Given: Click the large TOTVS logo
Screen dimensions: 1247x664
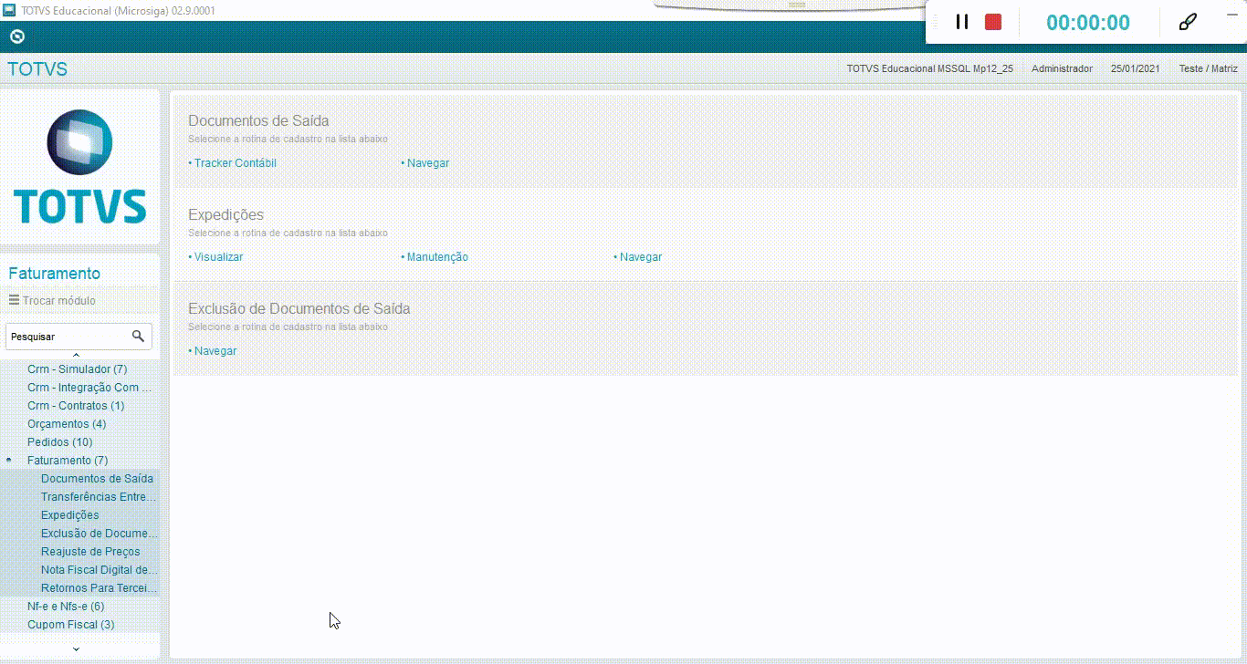Looking at the screenshot, I should (80, 167).
